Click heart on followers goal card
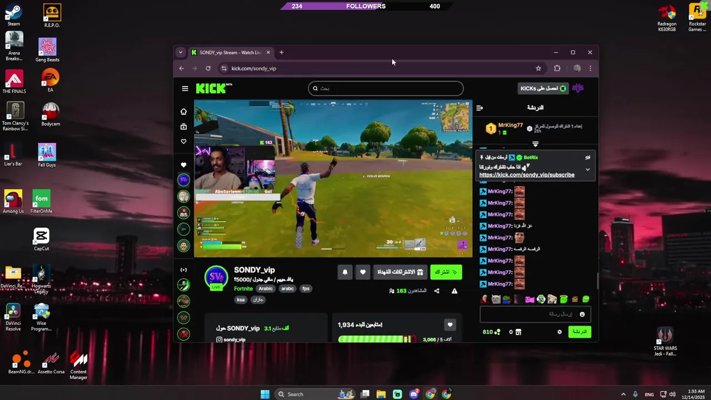This screenshot has width=711, height=400. click(450, 325)
